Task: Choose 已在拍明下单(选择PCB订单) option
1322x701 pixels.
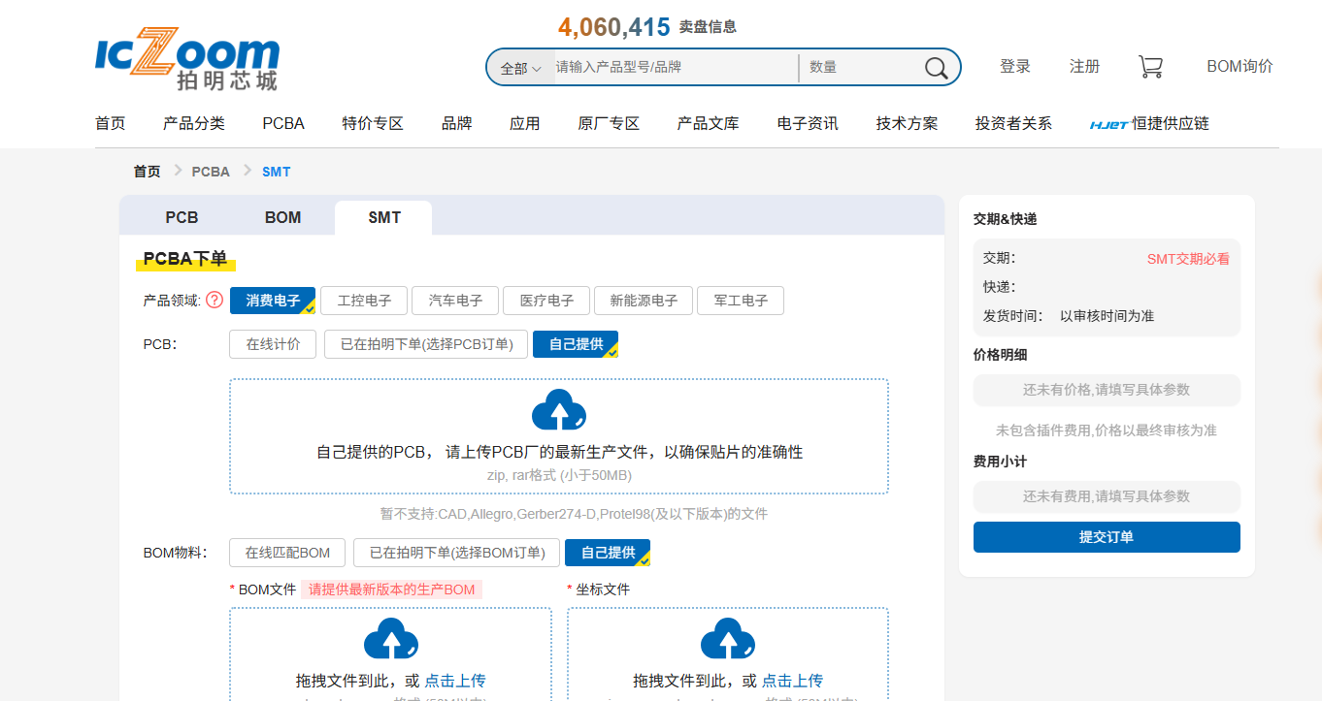Action: (426, 344)
